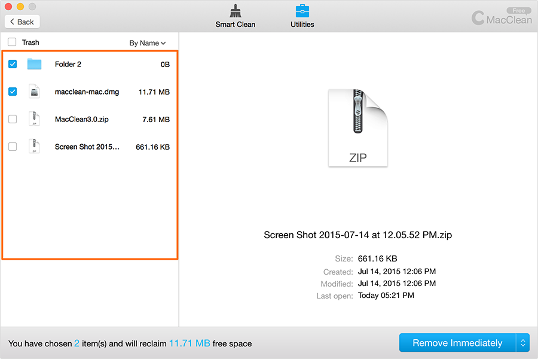Open the By Name sort dropdown
Image resolution: width=538 pixels, height=359 pixels.
pos(147,43)
